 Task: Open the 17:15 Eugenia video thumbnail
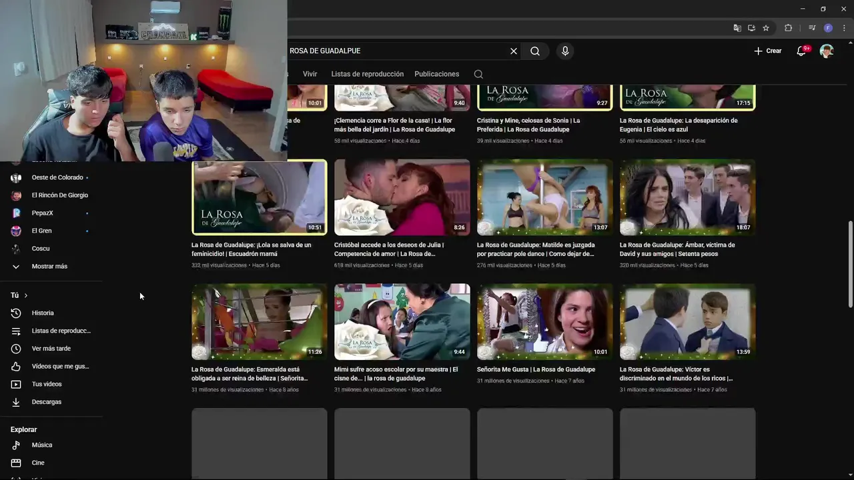pos(688,98)
